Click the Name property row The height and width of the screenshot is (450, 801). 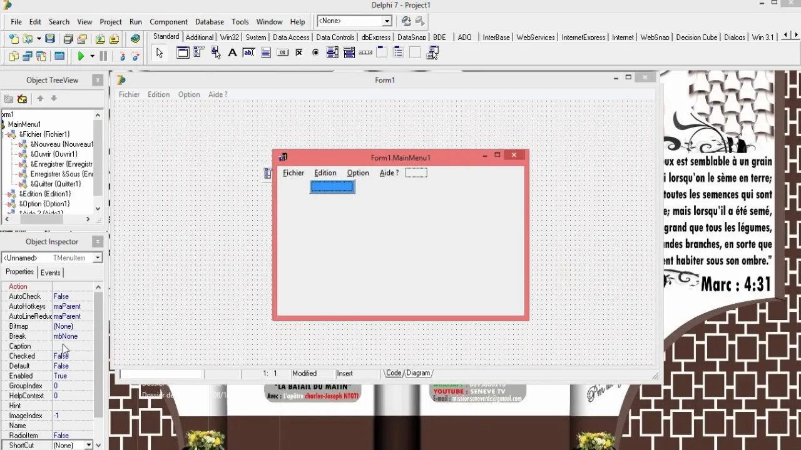(47, 426)
